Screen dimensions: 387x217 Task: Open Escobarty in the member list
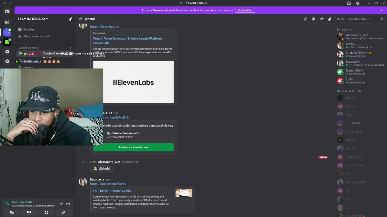pyautogui.click(x=360, y=63)
